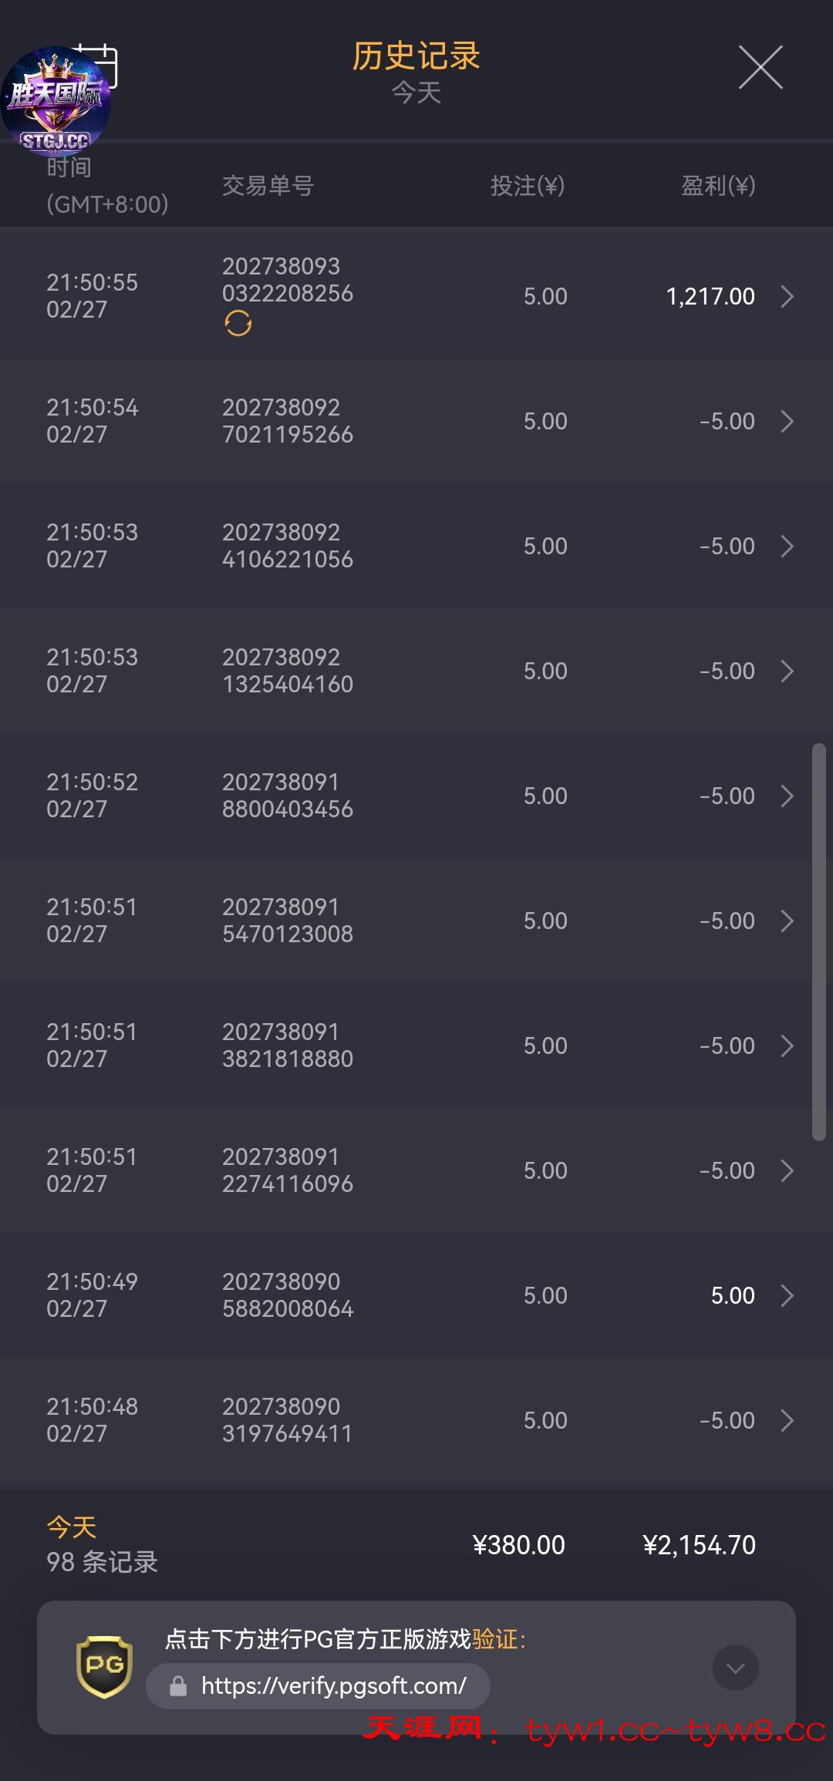Open the https://verify.pgsoft.com/ link

[333, 1686]
